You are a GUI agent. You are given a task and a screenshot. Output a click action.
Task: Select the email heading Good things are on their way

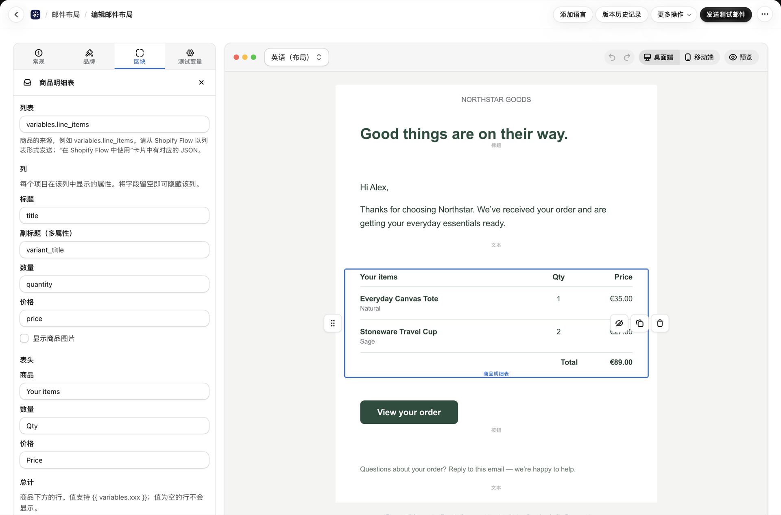click(464, 134)
